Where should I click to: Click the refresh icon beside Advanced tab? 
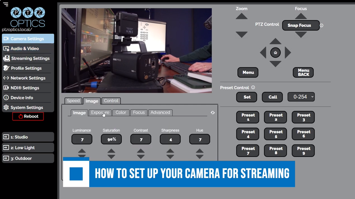click(x=213, y=113)
